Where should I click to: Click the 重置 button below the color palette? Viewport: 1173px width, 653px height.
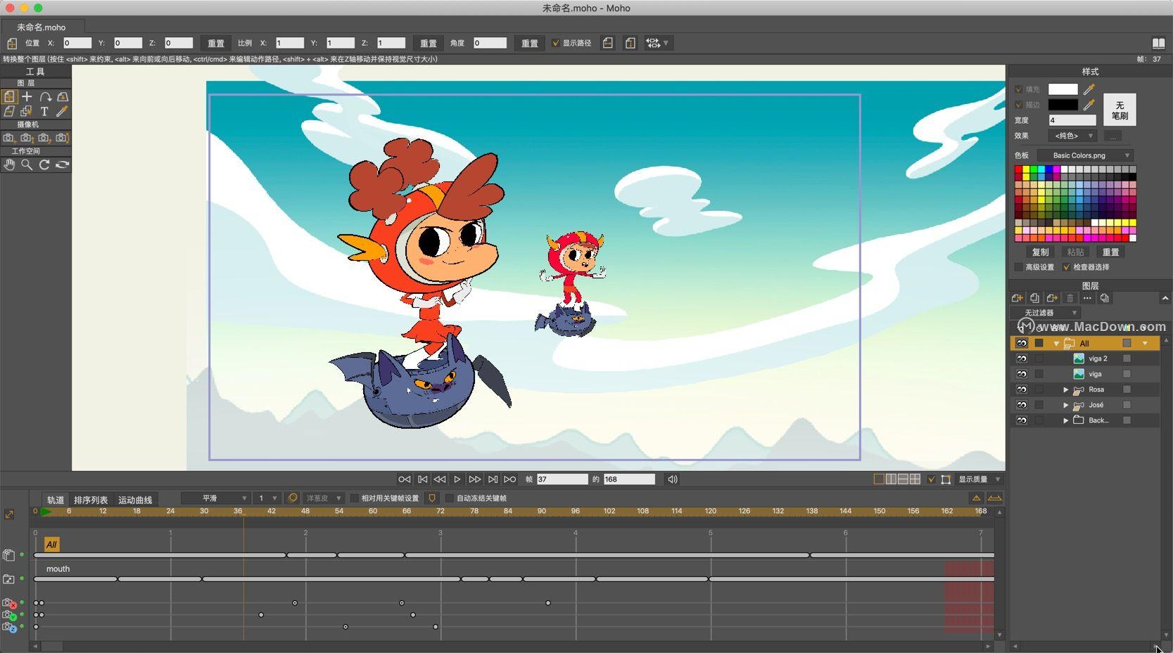coord(1110,252)
